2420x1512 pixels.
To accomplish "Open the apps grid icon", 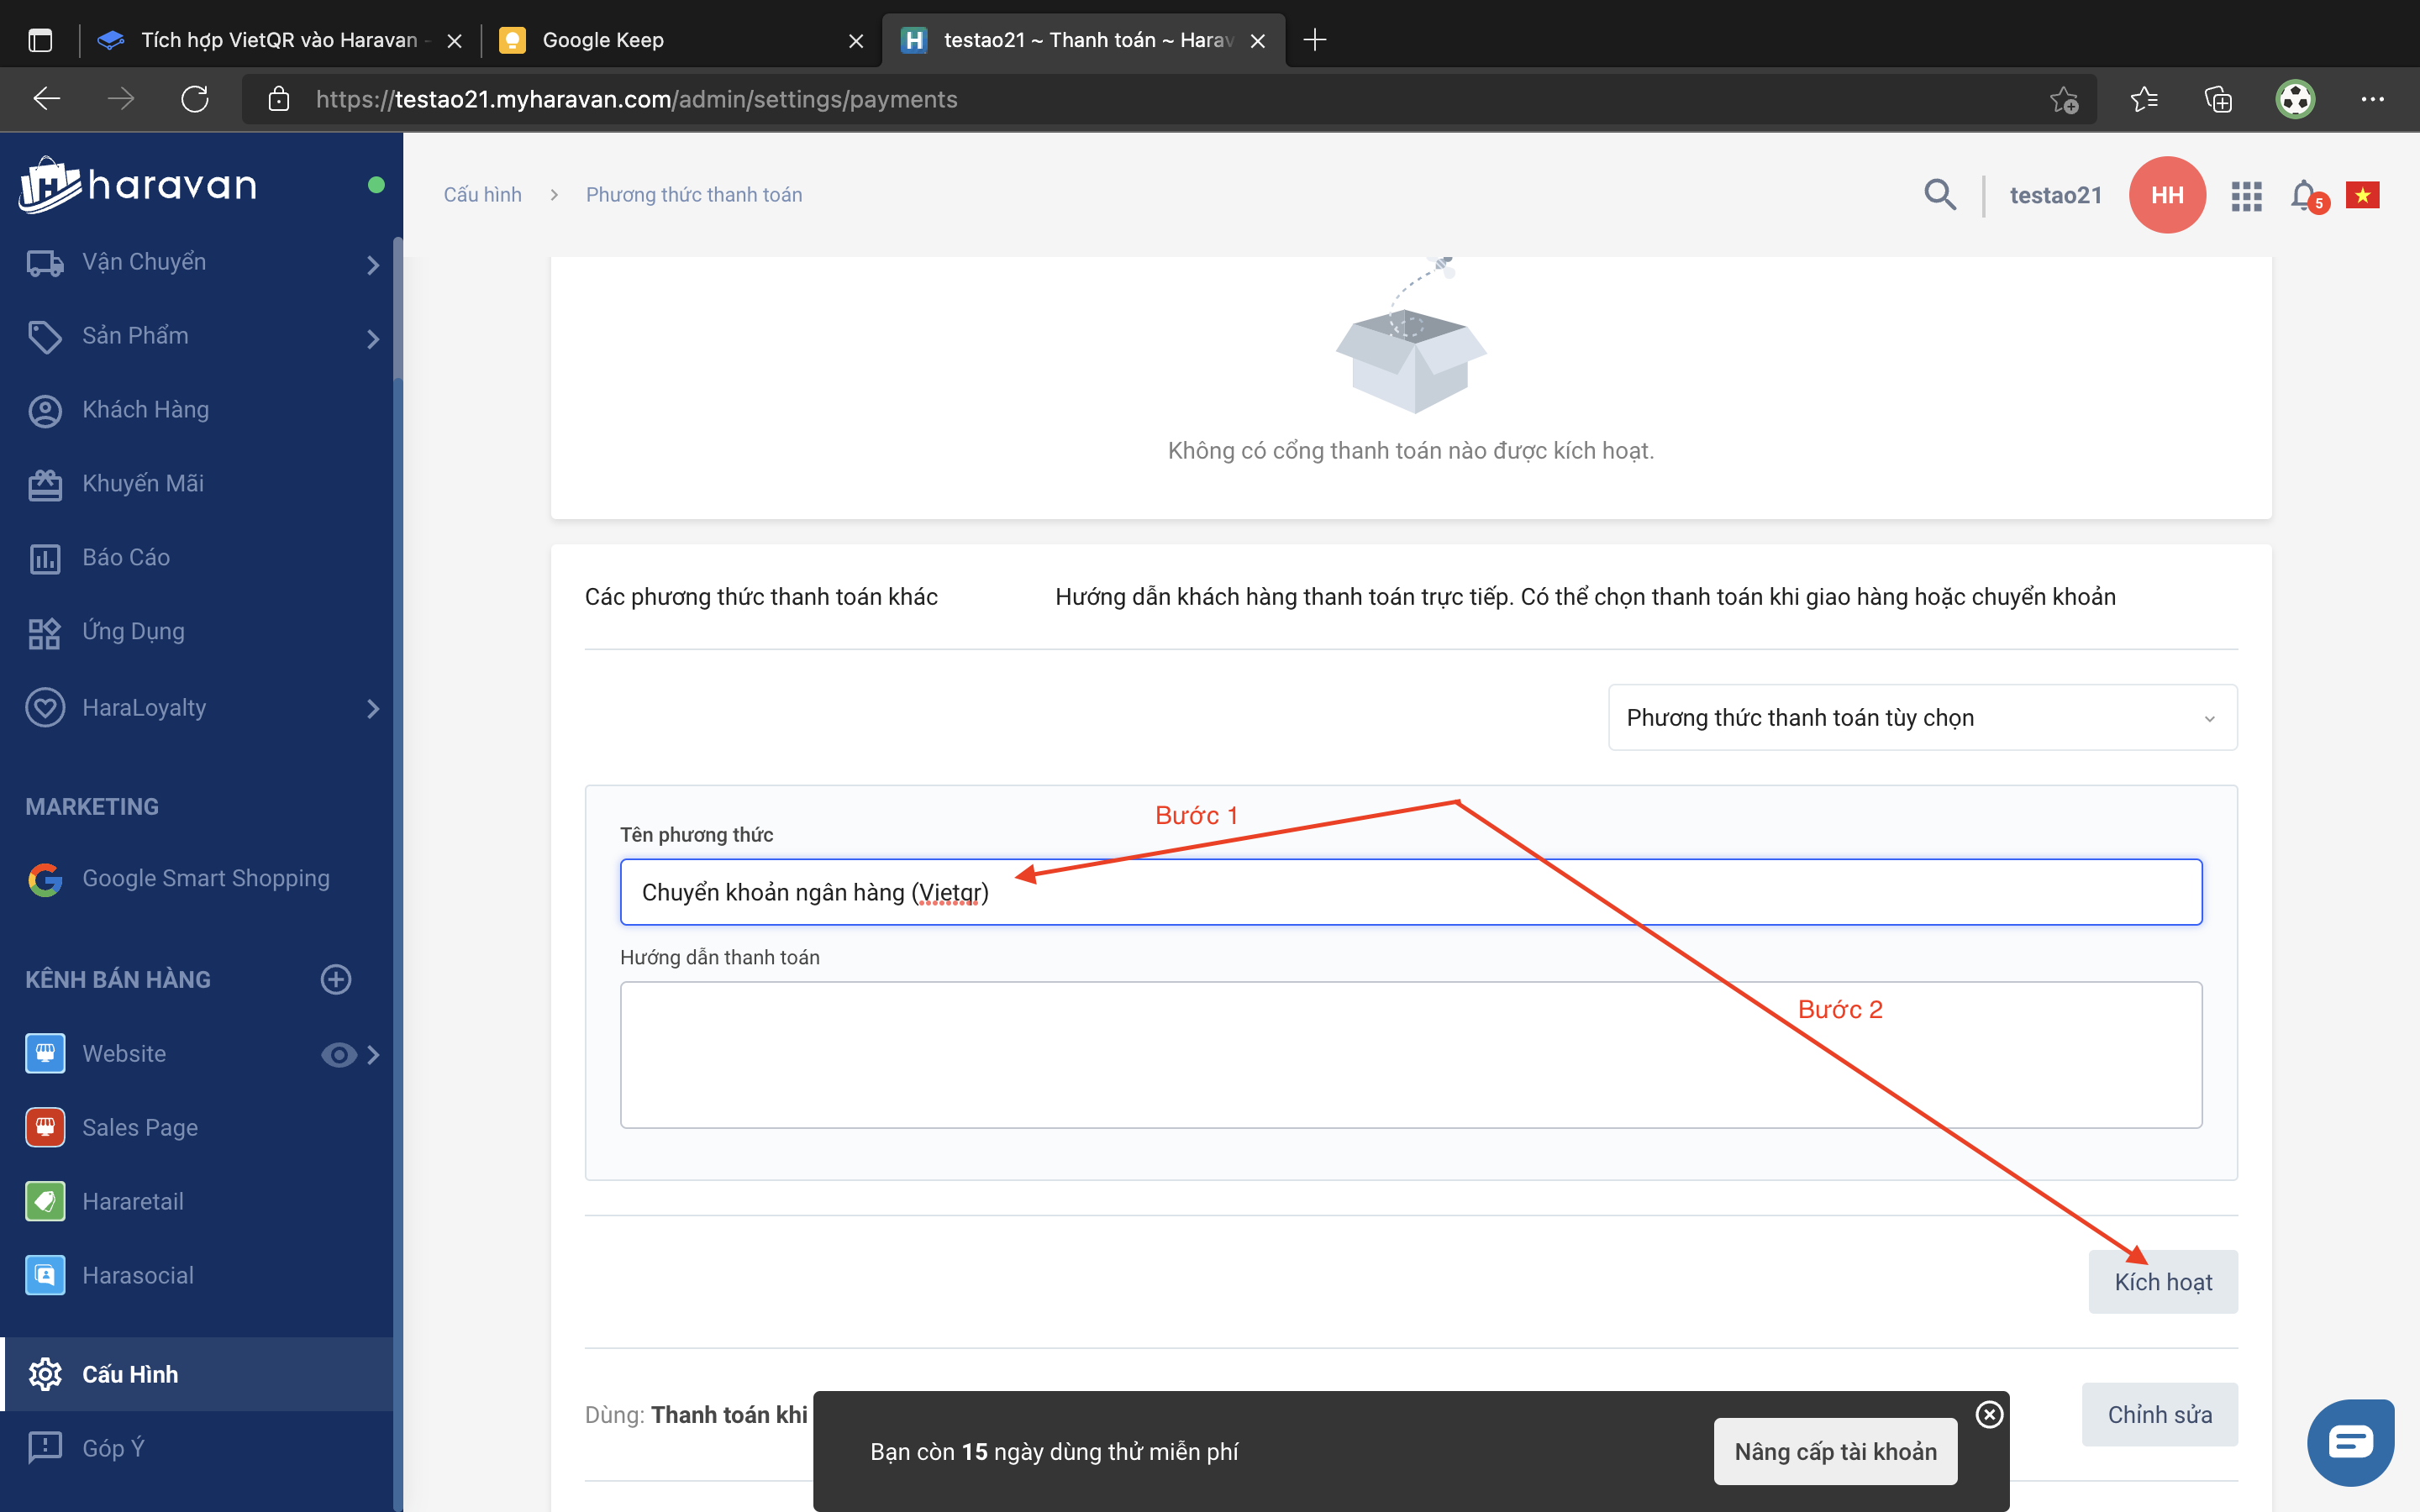I will tap(2246, 196).
